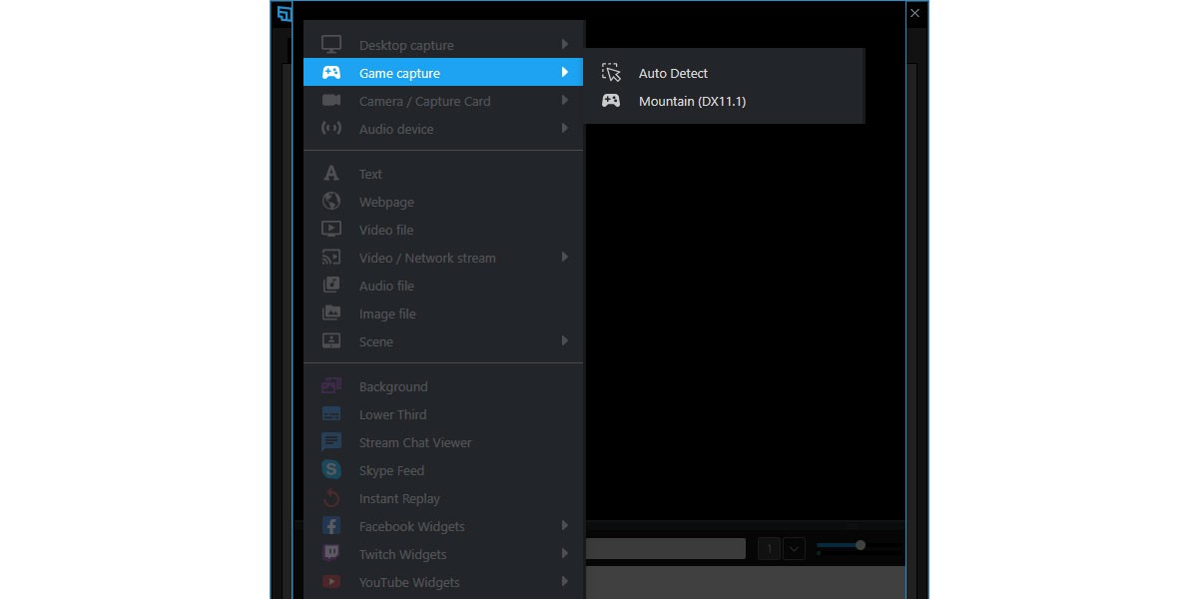Expand the Twitch Widgets submenu
Screen dimensions: 1198x599
point(566,554)
